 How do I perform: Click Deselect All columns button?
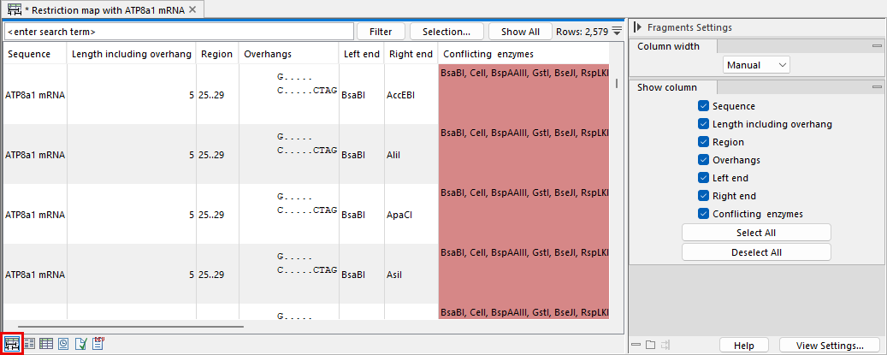(x=756, y=252)
